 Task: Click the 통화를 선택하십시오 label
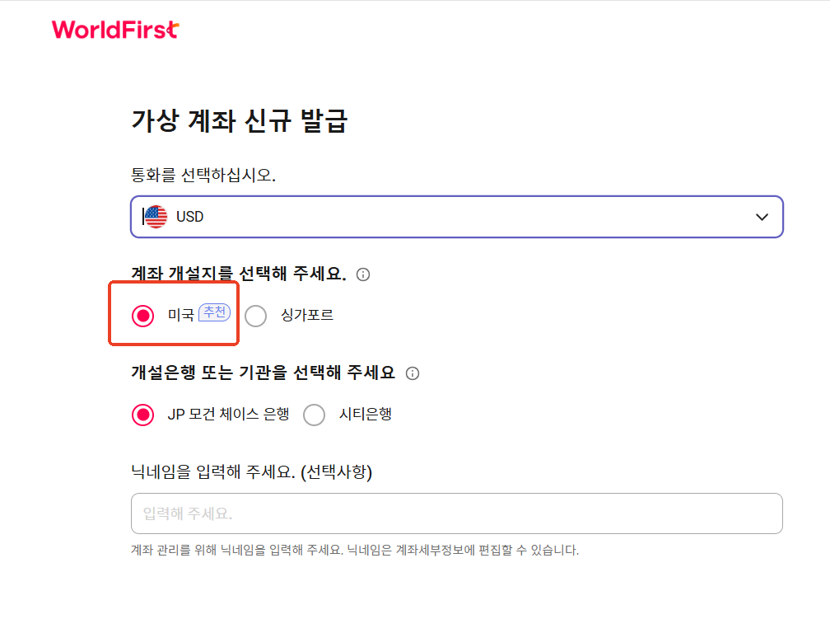(203, 175)
